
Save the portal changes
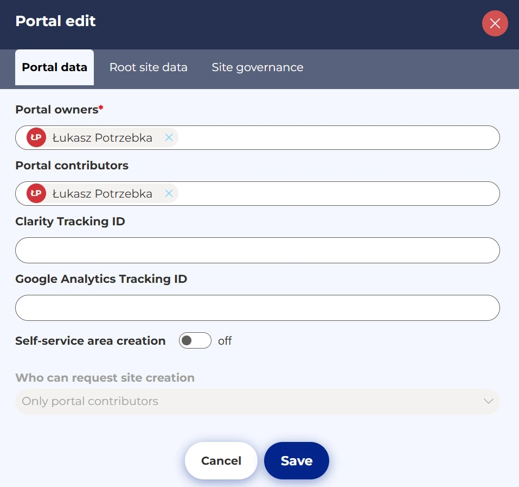click(x=296, y=461)
